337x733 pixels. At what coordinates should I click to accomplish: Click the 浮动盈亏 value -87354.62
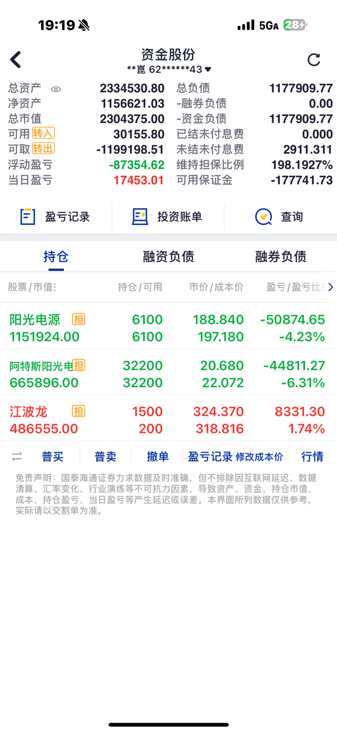pyautogui.click(x=136, y=165)
